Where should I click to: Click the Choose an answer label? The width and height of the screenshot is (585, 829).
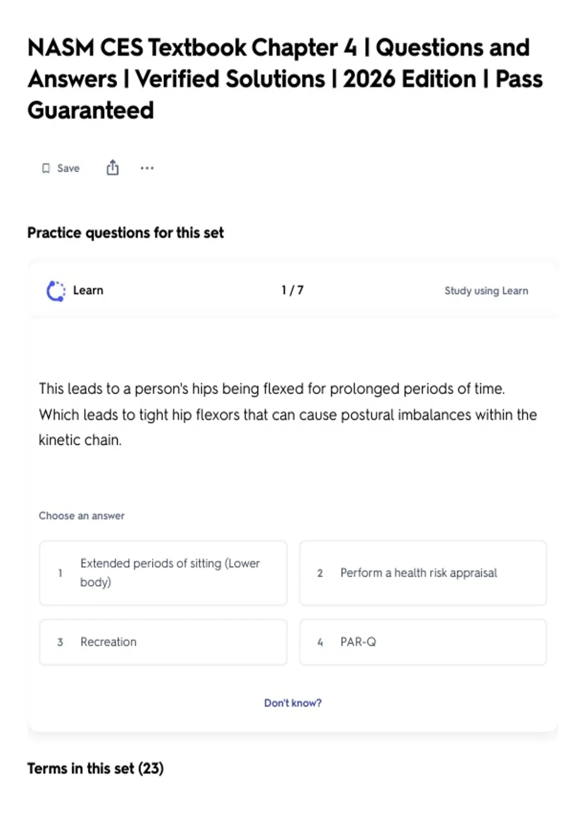[81, 515]
